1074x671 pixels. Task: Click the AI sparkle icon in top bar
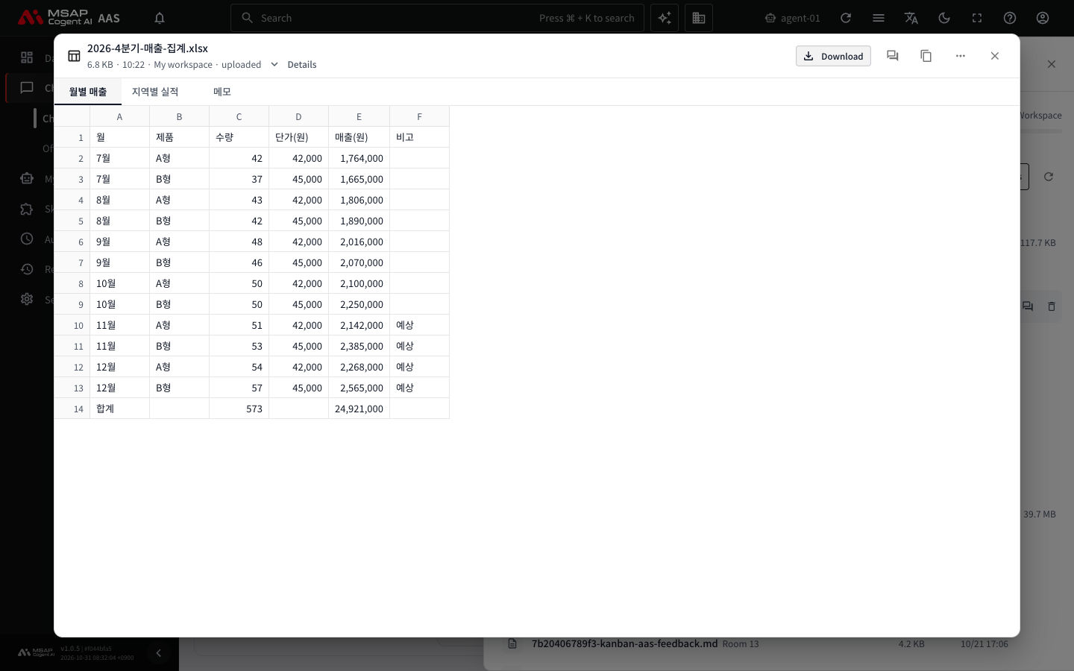tap(665, 18)
